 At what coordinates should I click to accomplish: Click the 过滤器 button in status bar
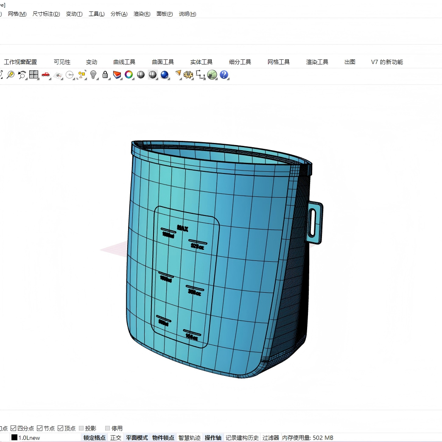tap(271, 438)
